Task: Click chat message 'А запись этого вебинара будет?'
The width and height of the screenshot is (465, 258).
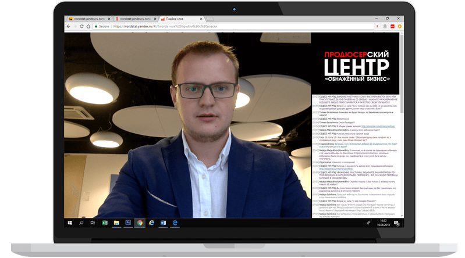Action: [346, 130]
